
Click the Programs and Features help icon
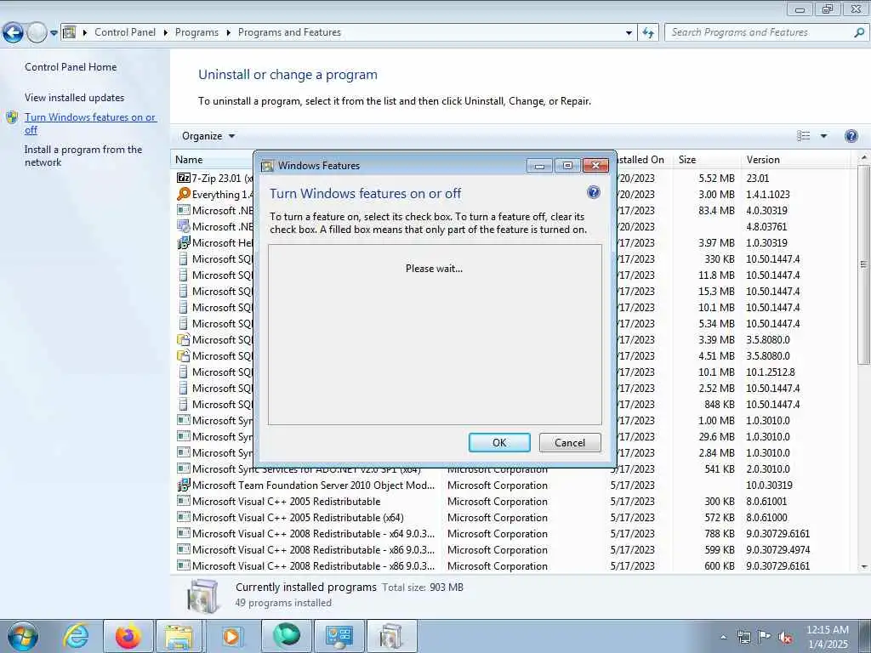pyautogui.click(x=851, y=136)
